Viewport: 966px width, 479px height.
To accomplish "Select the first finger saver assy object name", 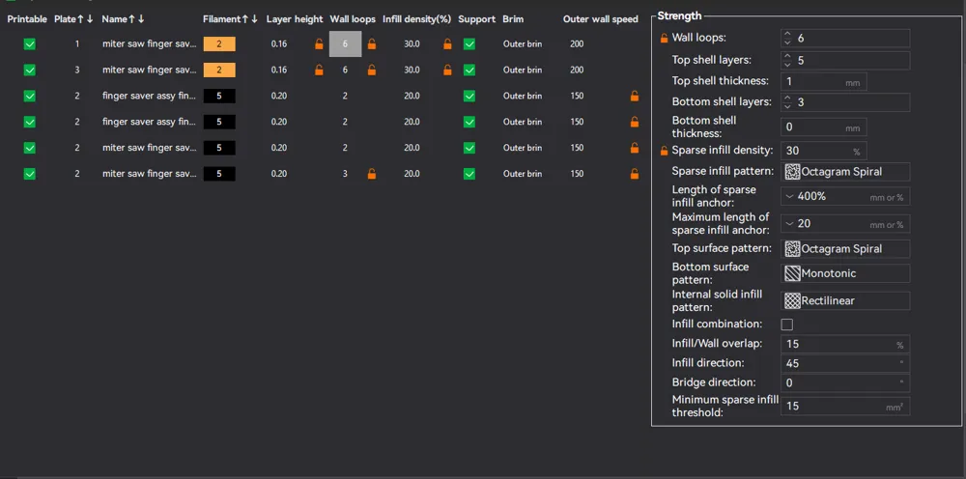I will pyautogui.click(x=149, y=96).
